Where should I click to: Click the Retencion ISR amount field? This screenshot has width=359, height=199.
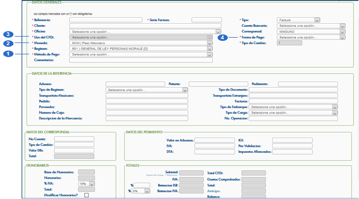tap(192, 185)
